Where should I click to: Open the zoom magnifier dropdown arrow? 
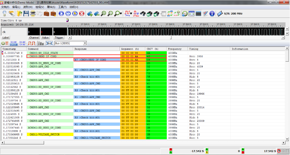[x=121, y=14]
